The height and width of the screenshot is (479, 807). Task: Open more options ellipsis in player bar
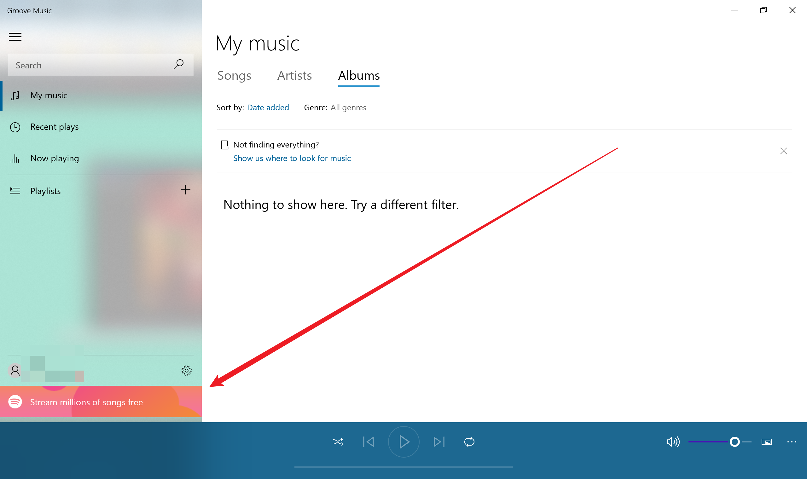pos(792,441)
